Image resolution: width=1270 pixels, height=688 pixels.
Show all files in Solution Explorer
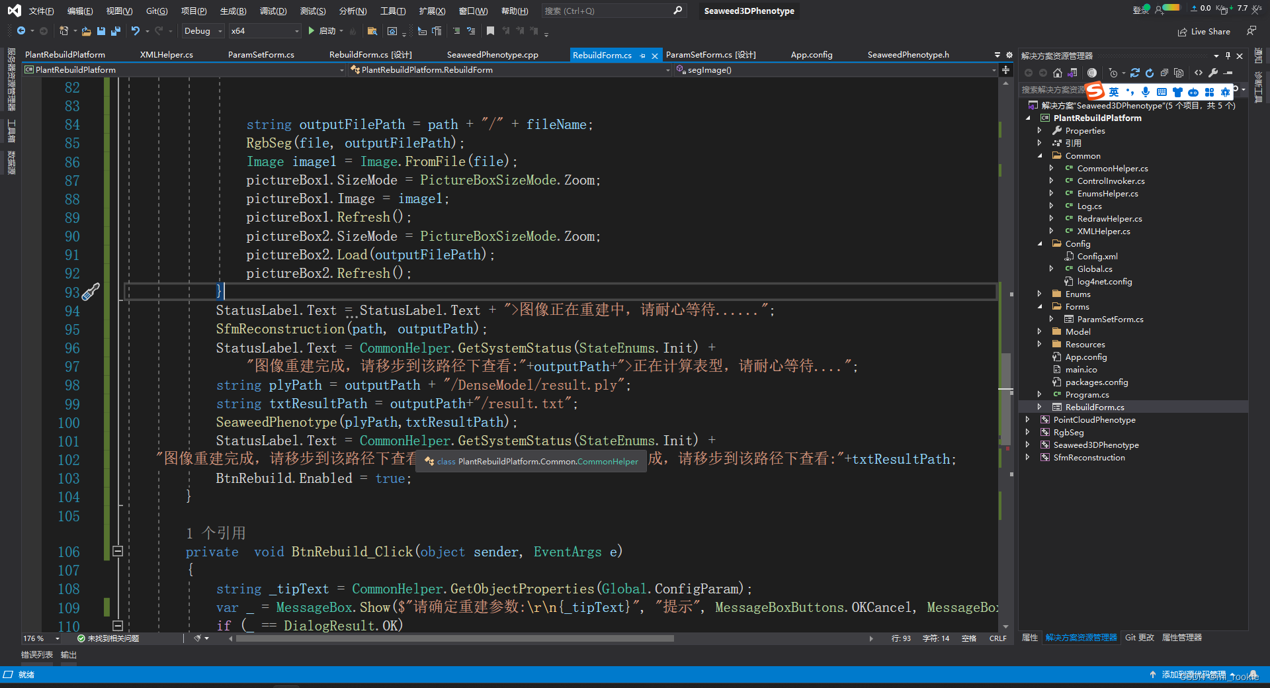1179,73
